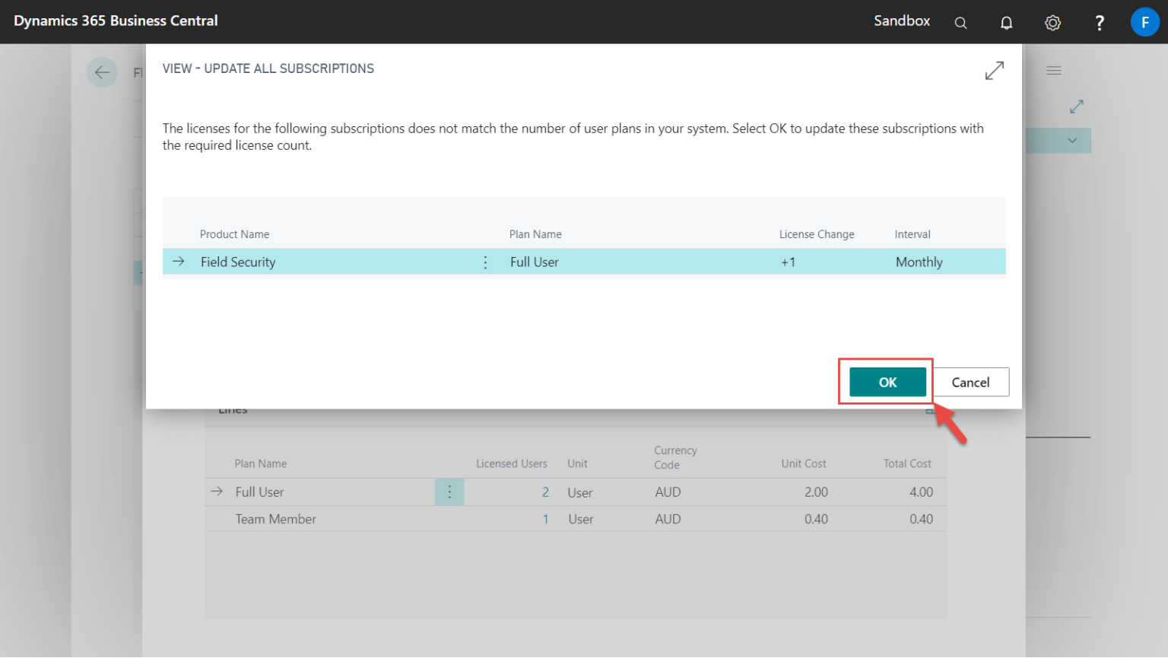The image size is (1168, 658).
Task: Open Field Security row options menu
Action: pos(485,262)
